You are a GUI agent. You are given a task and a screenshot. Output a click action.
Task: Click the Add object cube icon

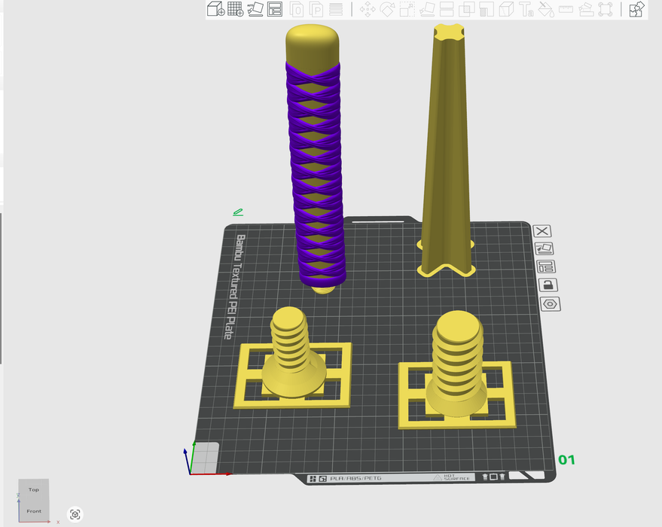(215, 9)
